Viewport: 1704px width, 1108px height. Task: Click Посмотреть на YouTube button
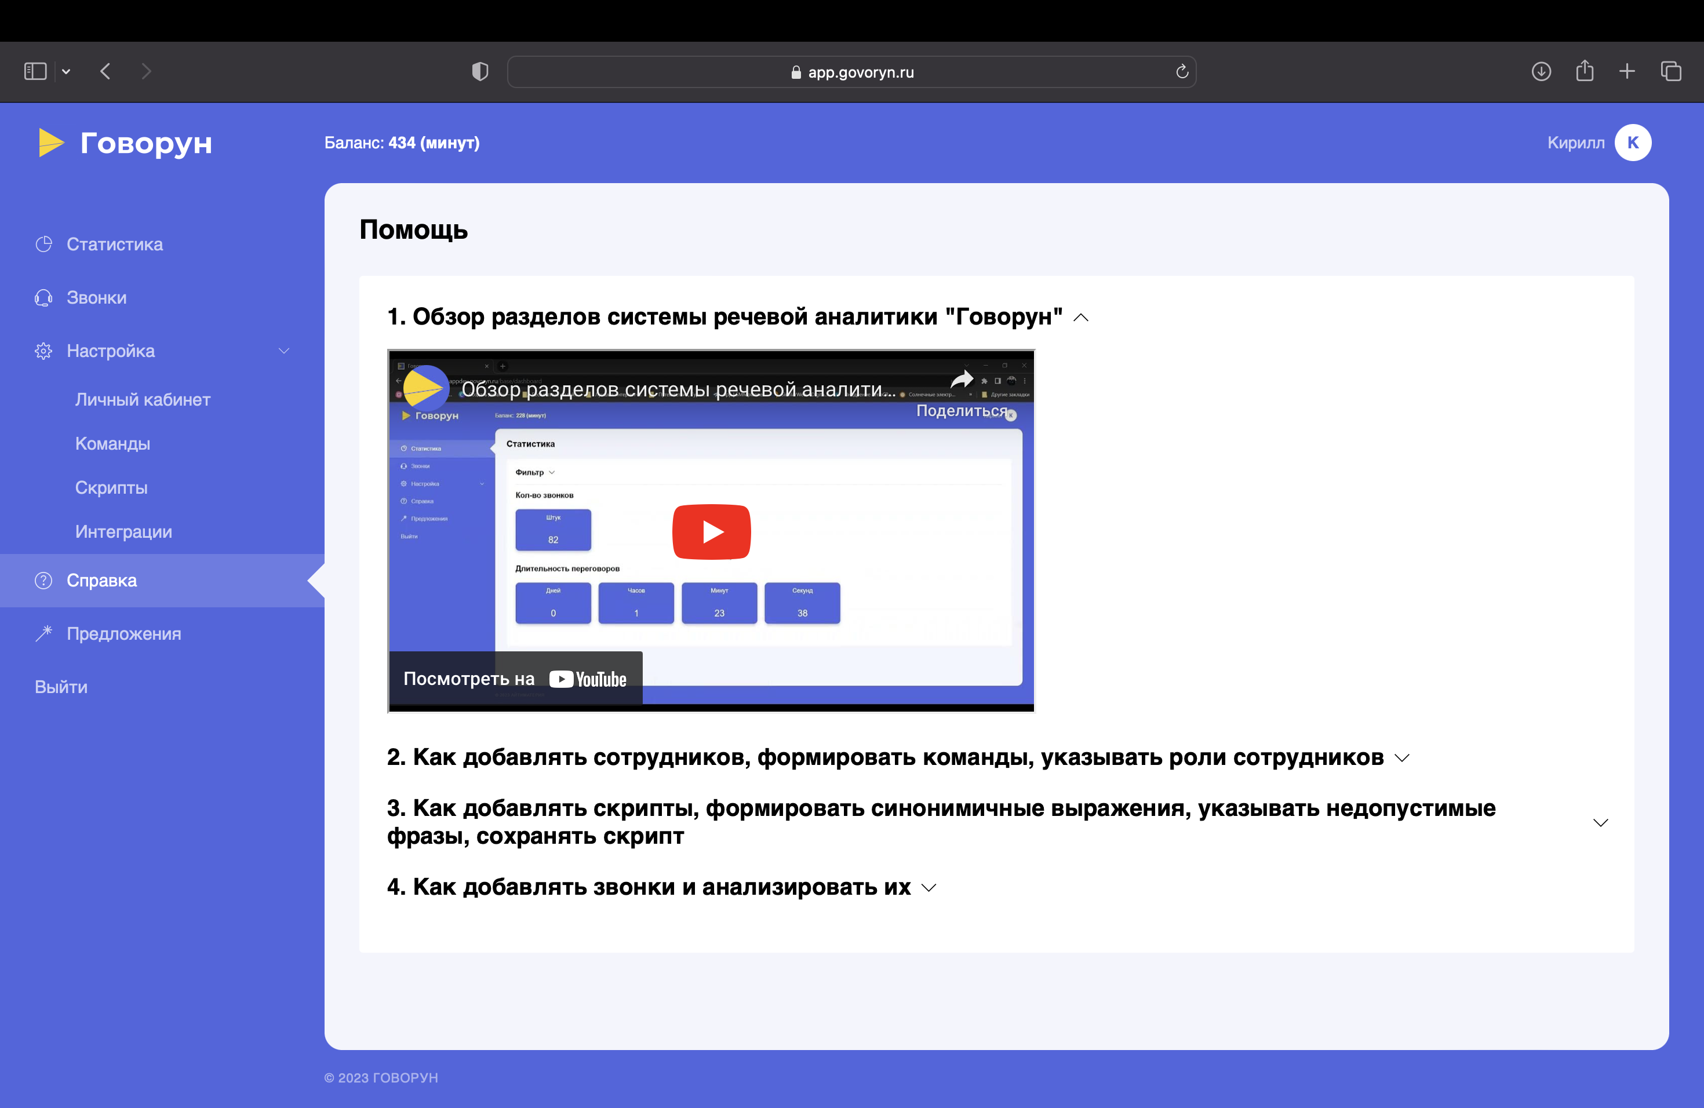[515, 679]
